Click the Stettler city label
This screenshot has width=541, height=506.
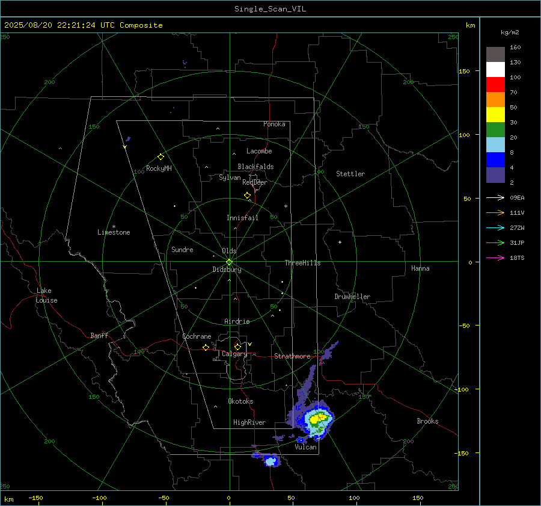click(x=350, y=174)
